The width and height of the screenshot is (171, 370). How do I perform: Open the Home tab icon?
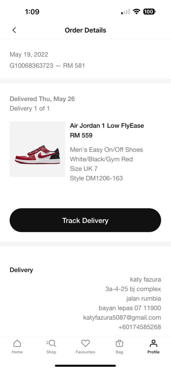tap(17, 343)
